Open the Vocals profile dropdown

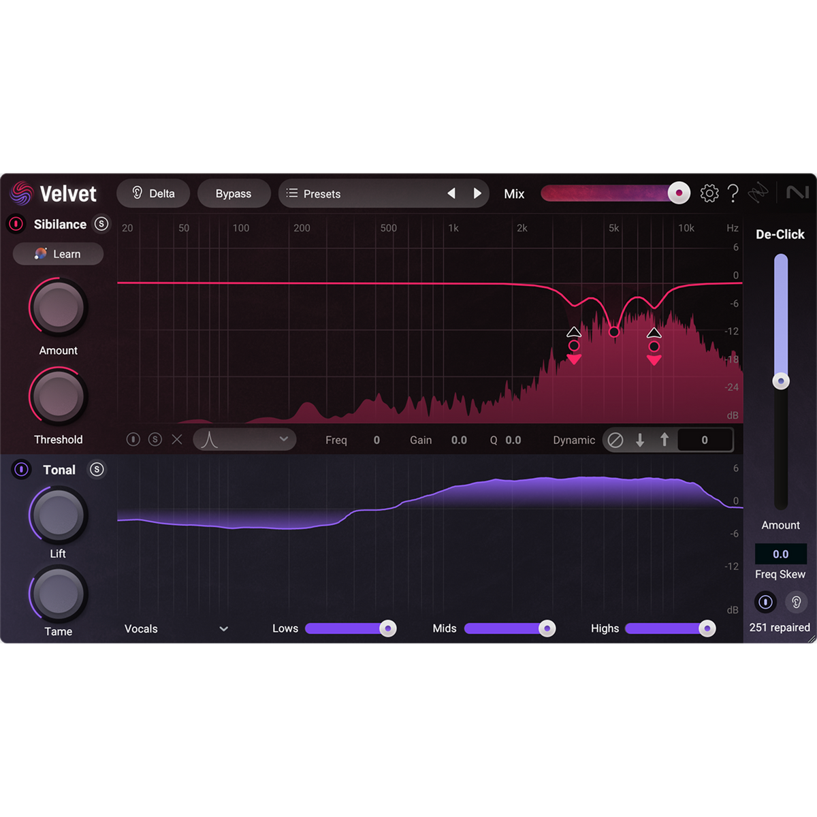pos(176,628)
